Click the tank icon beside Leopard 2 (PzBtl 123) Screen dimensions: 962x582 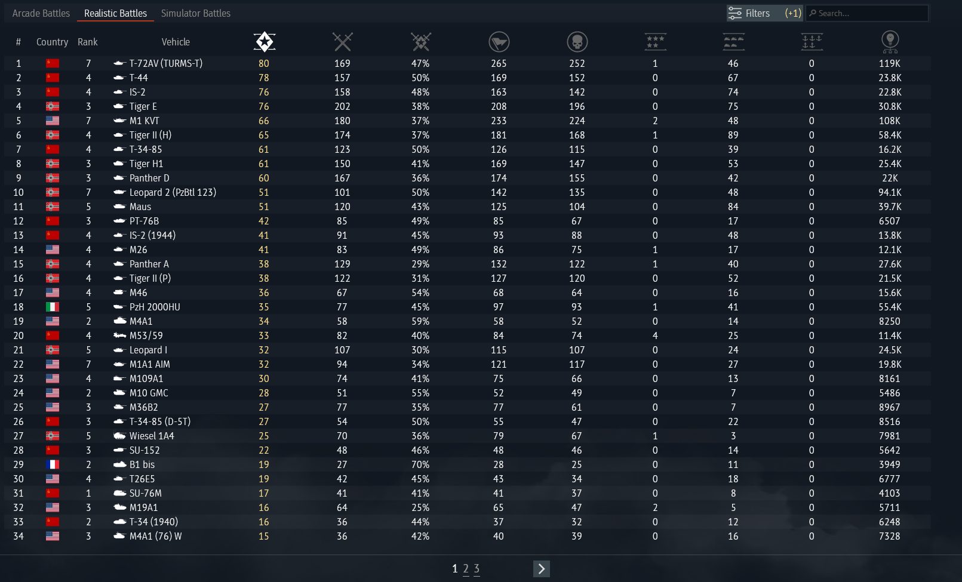(x=119, y=192)
